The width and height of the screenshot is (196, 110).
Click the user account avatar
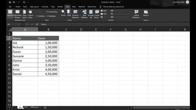click(187, 2)
